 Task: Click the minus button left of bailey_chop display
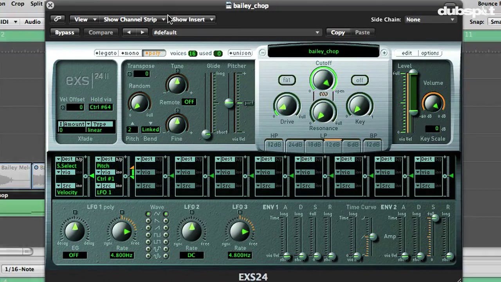pyautogui.click(x=262, y=53)
